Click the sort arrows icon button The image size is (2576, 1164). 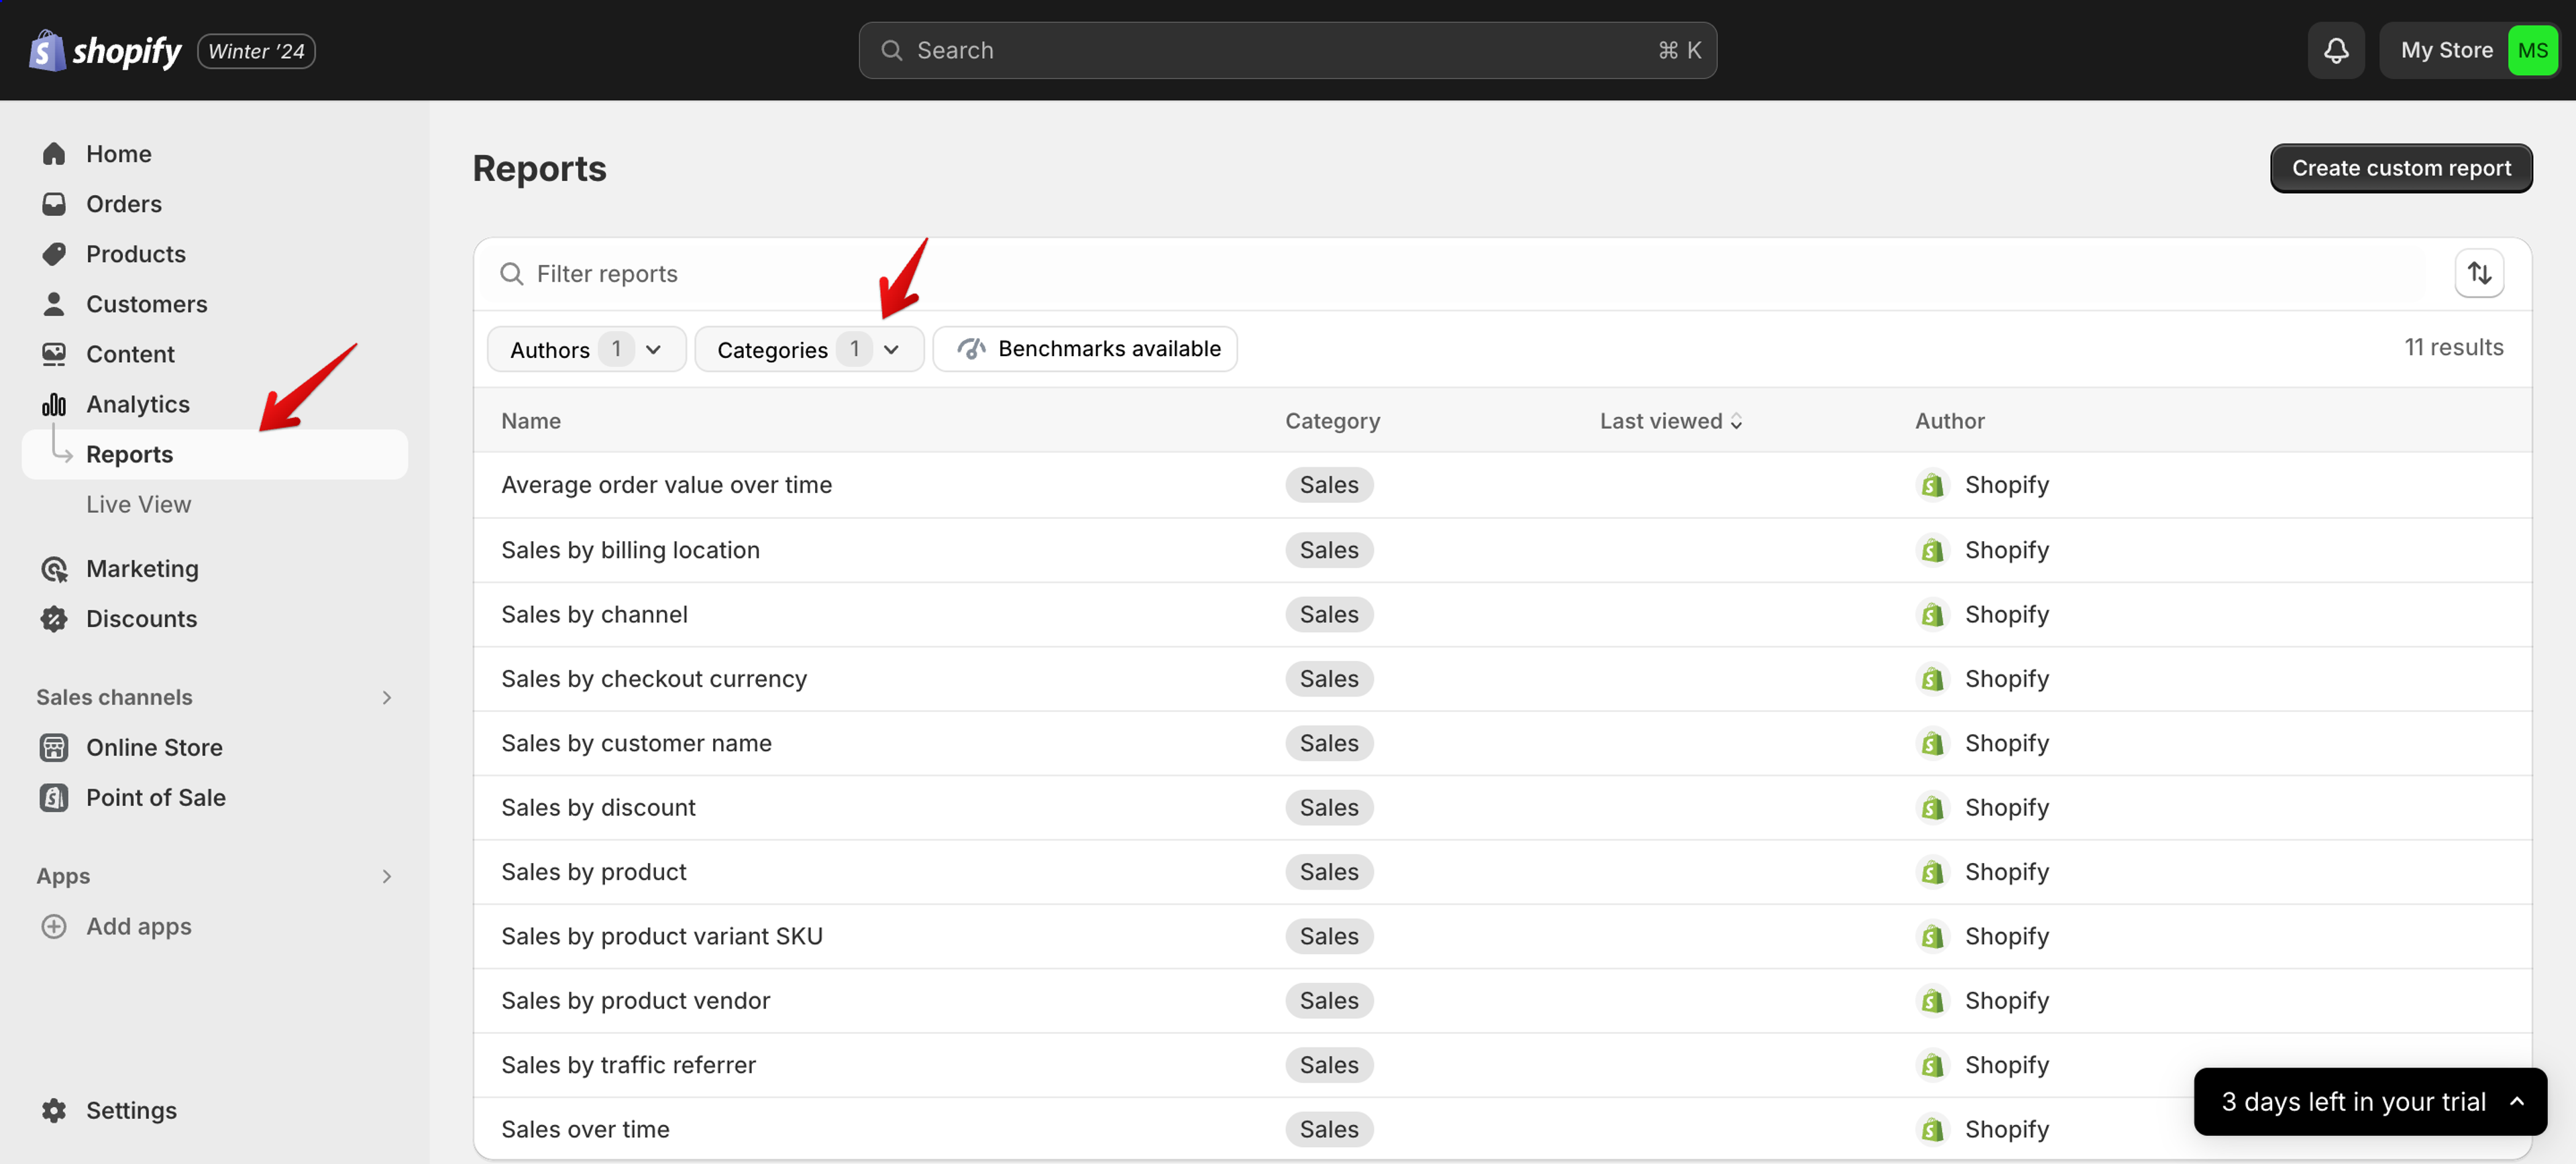pos(2479,273)
